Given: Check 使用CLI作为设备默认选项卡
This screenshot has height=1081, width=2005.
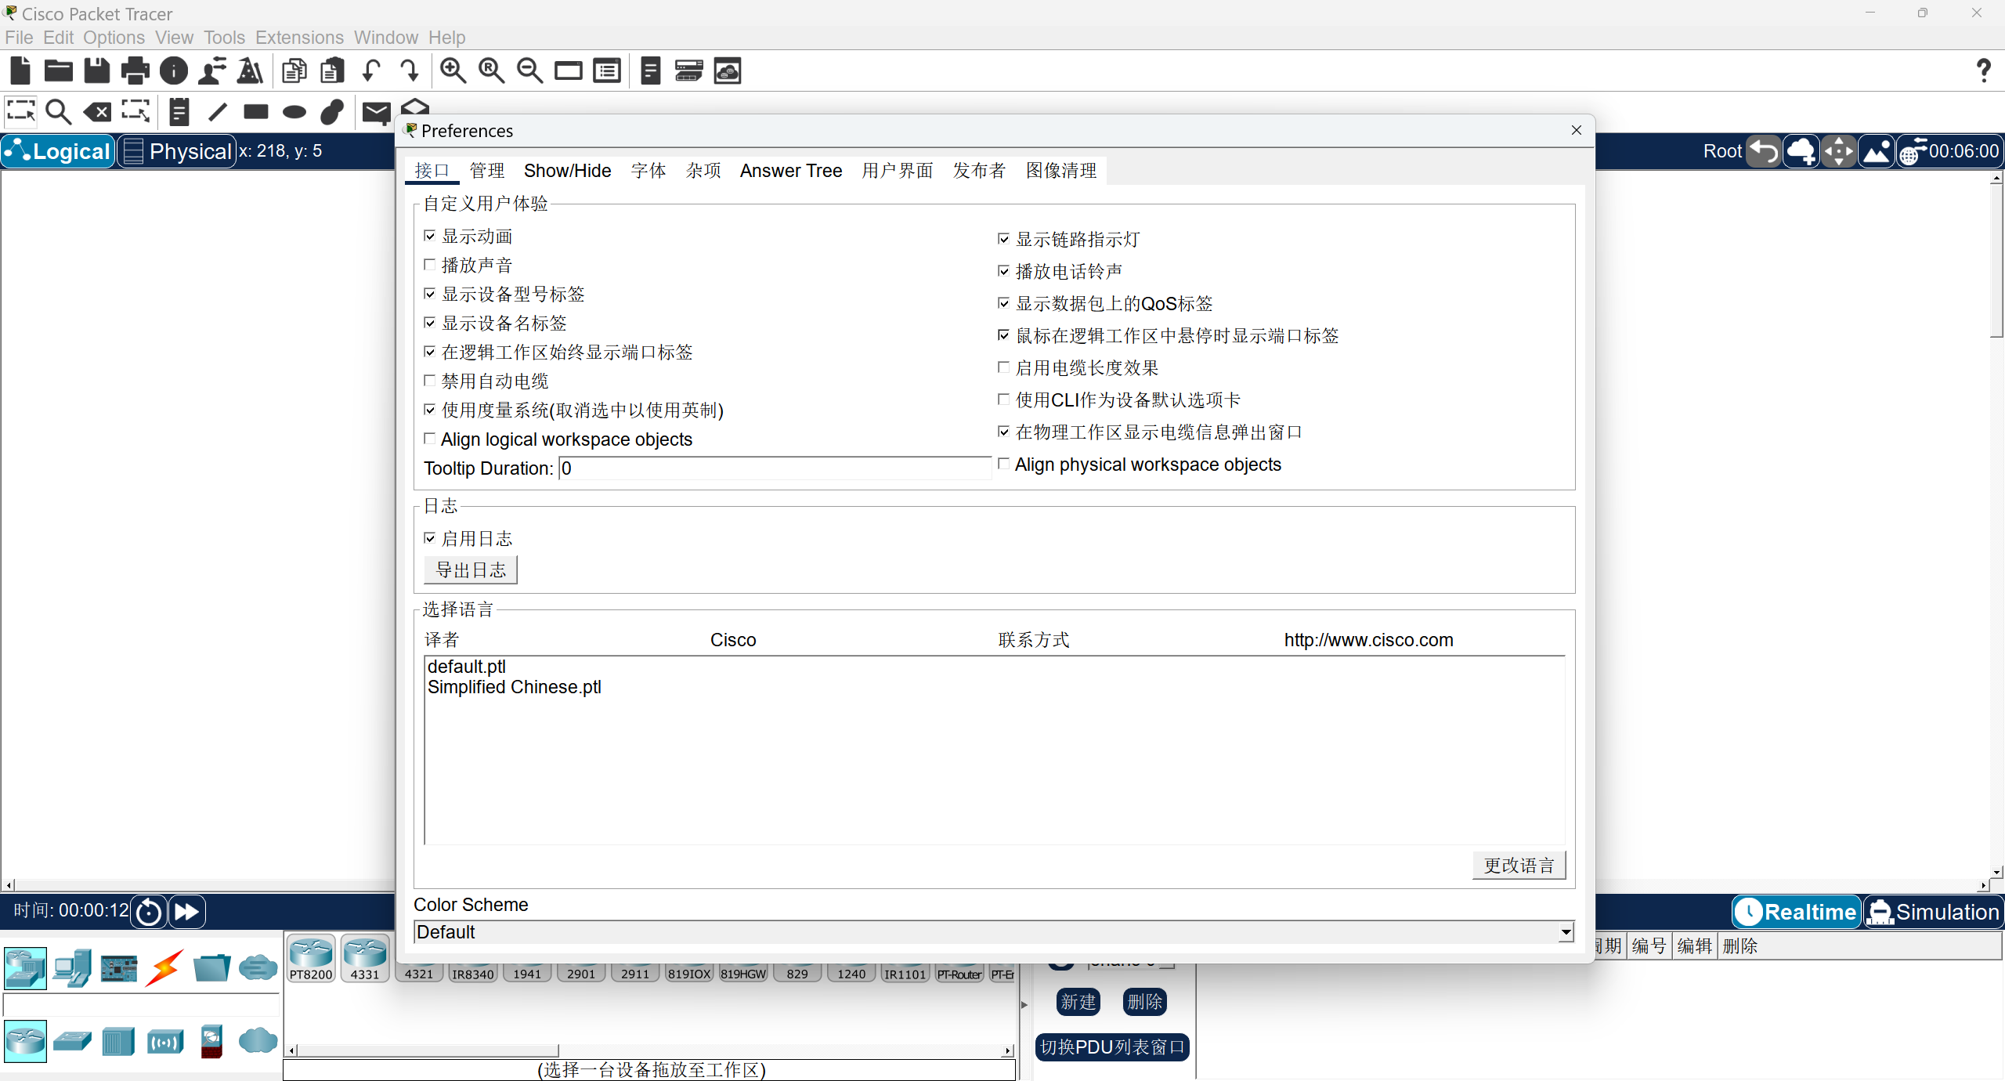Looking at the screenshot, I should [1004, 399].
